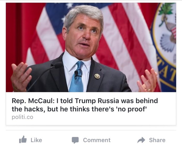Click the lapel pin on the suit
This screenshot has height=146, width=182.
[x=97, y=76]
